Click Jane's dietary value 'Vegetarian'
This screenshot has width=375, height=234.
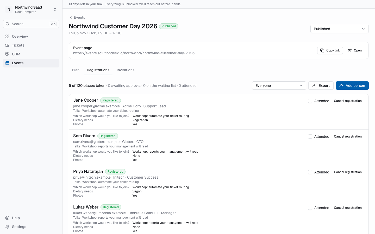[x=140, y=120]
